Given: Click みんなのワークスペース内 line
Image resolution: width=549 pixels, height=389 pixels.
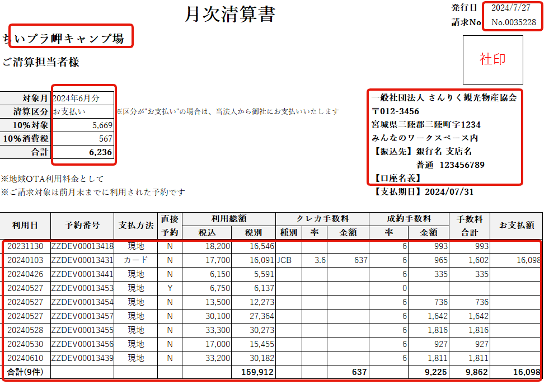Looking at the screenshot, I should click(x=425, y=138).
